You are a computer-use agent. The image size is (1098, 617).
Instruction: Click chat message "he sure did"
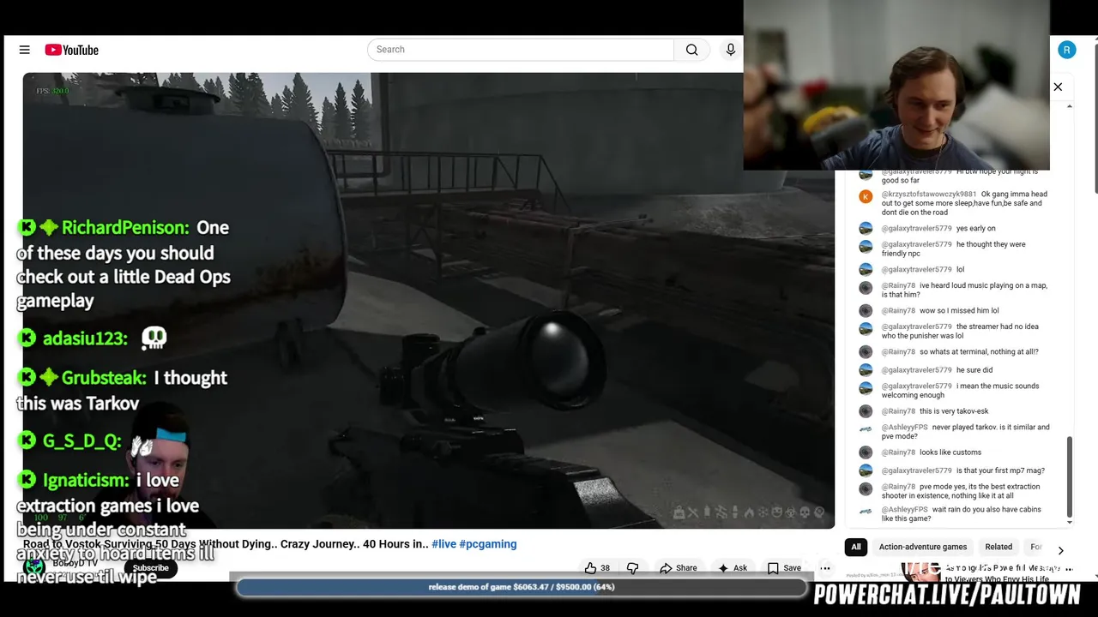point(974,370)
